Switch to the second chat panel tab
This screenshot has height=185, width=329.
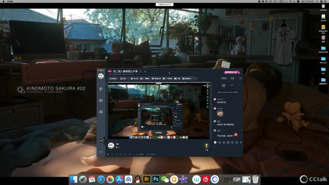[x=232, y=85]
